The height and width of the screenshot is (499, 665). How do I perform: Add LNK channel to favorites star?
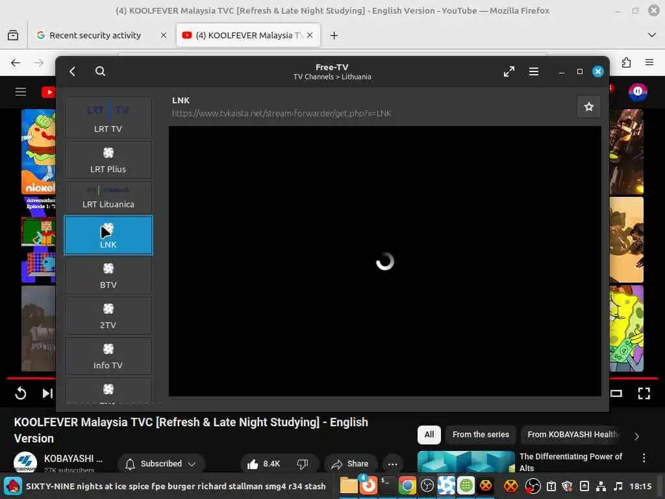(588, 107)
